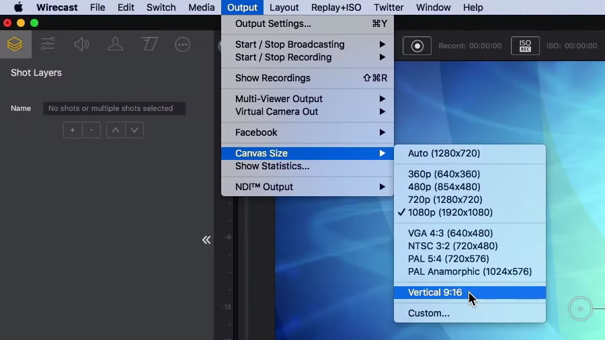Expand the Virtual Camera Out submenu

(307, 112)
